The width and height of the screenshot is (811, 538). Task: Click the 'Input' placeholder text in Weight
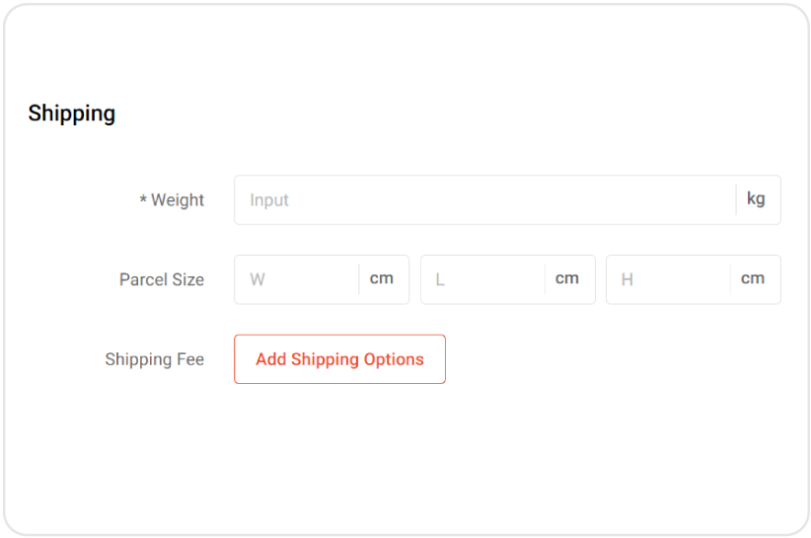click(x=269, y=200)
